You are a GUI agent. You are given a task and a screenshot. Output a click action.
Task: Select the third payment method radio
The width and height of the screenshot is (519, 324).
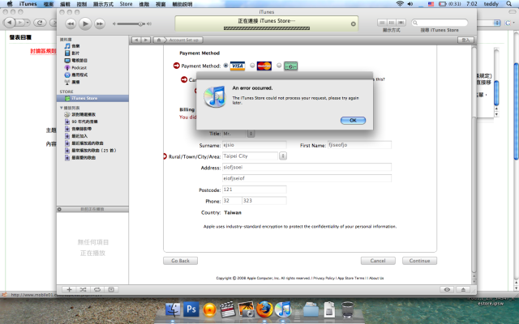(x=279, y=66)
